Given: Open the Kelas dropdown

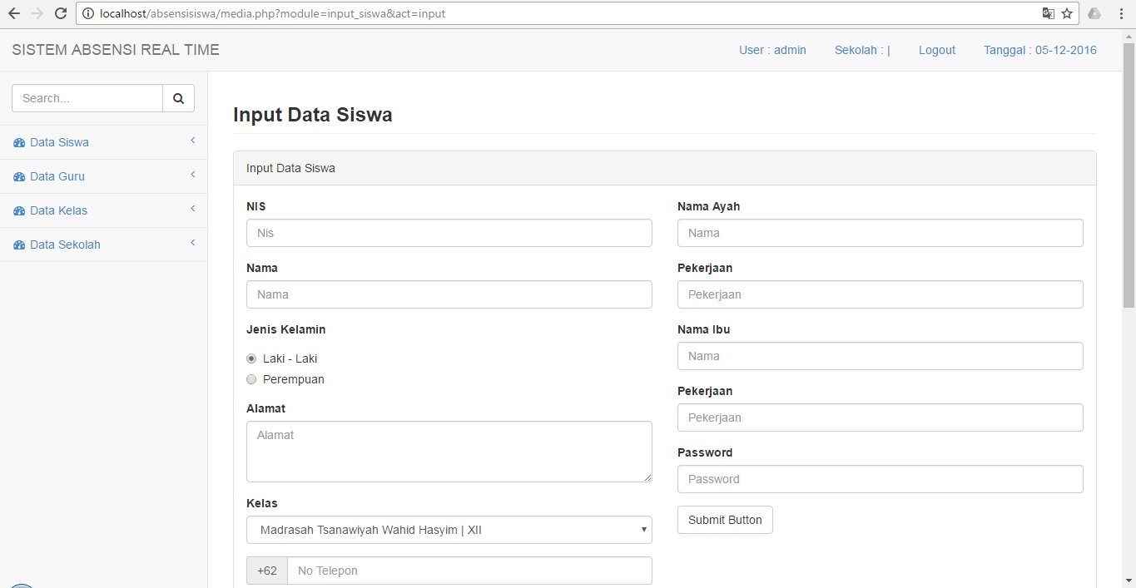Looking at the screenshot, I should [449, 529].
